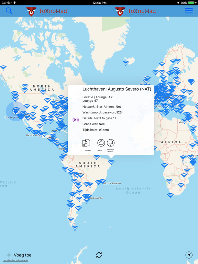The width and height of the screenshot is (198, 264).
Task: Tap the Werkt caption under the thumbs-up
Action: pos(100,150)
